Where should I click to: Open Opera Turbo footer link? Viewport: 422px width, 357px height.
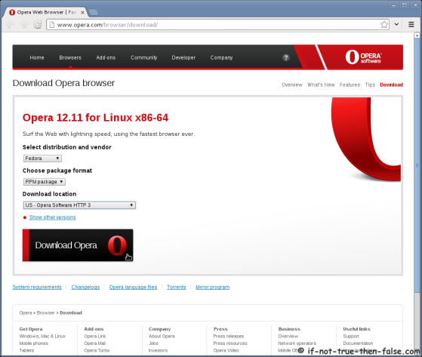[x=97, y=350]
